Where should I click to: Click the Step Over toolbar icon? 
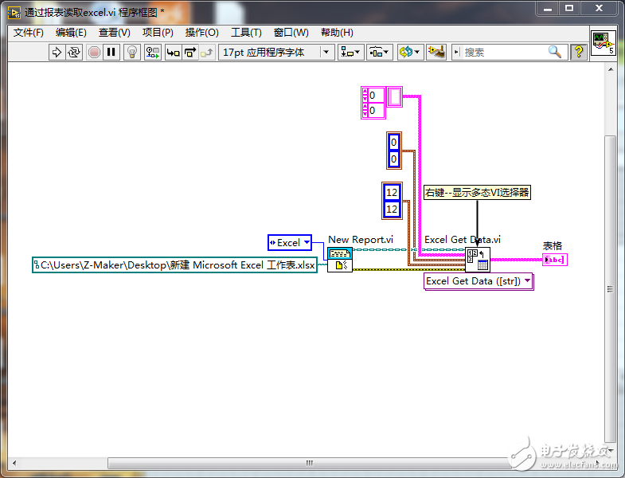coord(190,53)
